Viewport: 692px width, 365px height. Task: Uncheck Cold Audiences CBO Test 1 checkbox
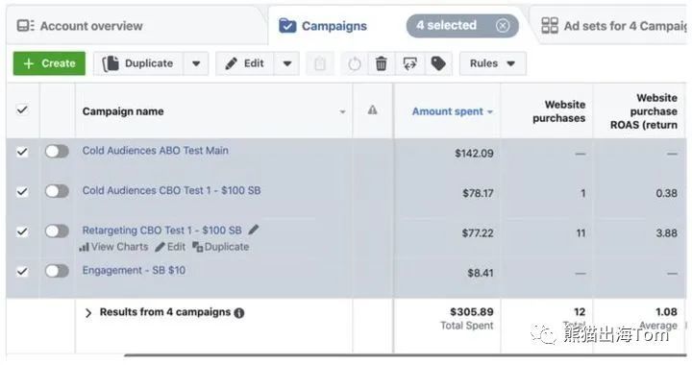point(22,191)
